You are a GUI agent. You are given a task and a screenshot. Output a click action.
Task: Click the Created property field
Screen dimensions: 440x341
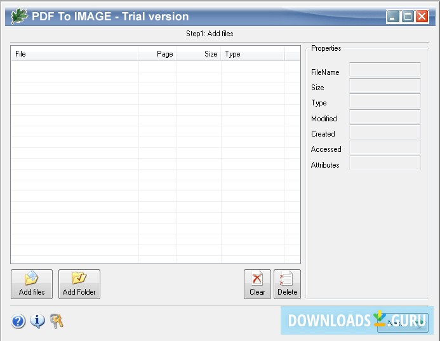[385, 132]
